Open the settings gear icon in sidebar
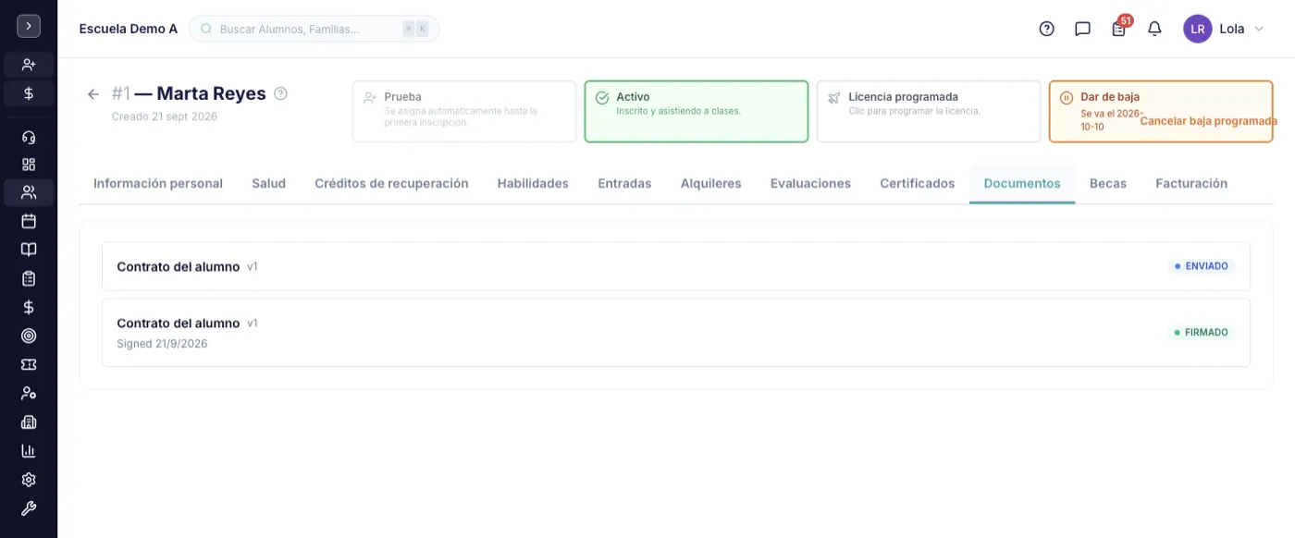Screen dimensions: 1295x538 (x=29, y=480)
